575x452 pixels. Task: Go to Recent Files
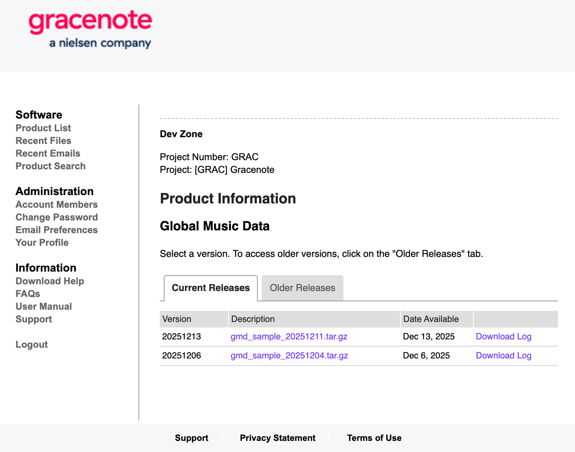point(43,141)
